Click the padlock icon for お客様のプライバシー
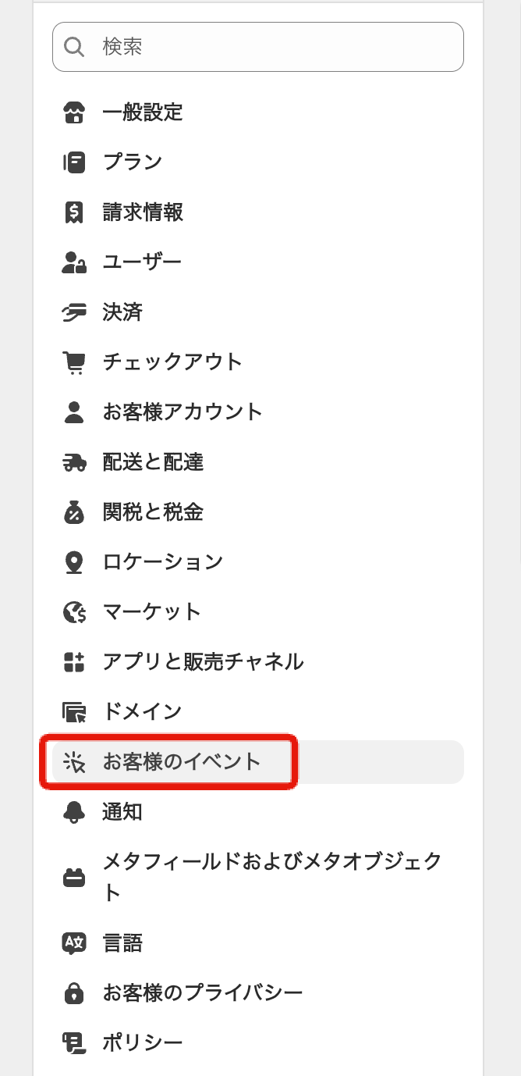Screen dimensions: 521x1076 pos(73,993)
